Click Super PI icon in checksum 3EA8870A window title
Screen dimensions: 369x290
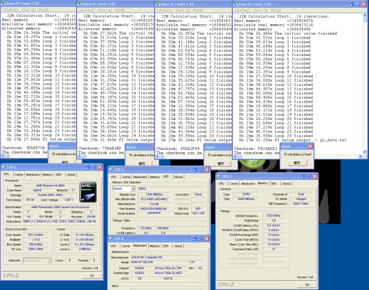tap(3, 3)
